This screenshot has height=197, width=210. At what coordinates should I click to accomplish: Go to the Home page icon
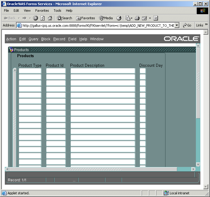[x=50, y=18]
